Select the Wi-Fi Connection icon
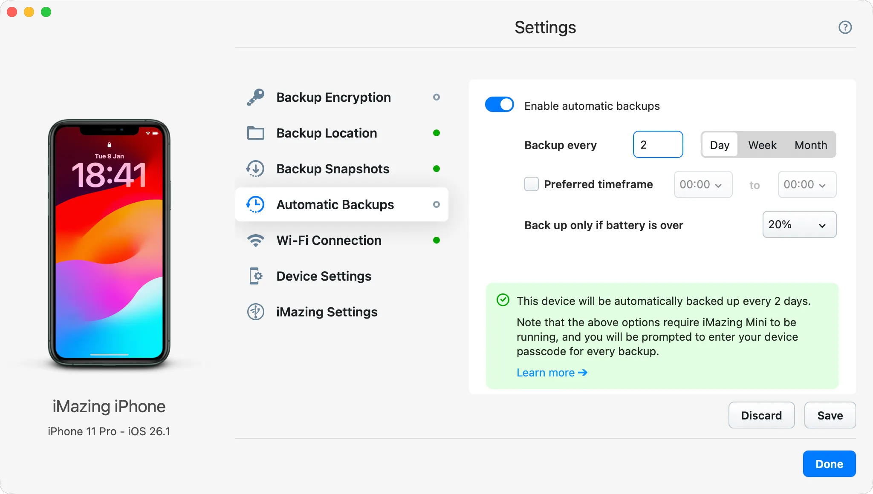 (x=255, y=240)
